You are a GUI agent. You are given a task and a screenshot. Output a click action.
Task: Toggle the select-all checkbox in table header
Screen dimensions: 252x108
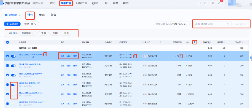[8, 42]
